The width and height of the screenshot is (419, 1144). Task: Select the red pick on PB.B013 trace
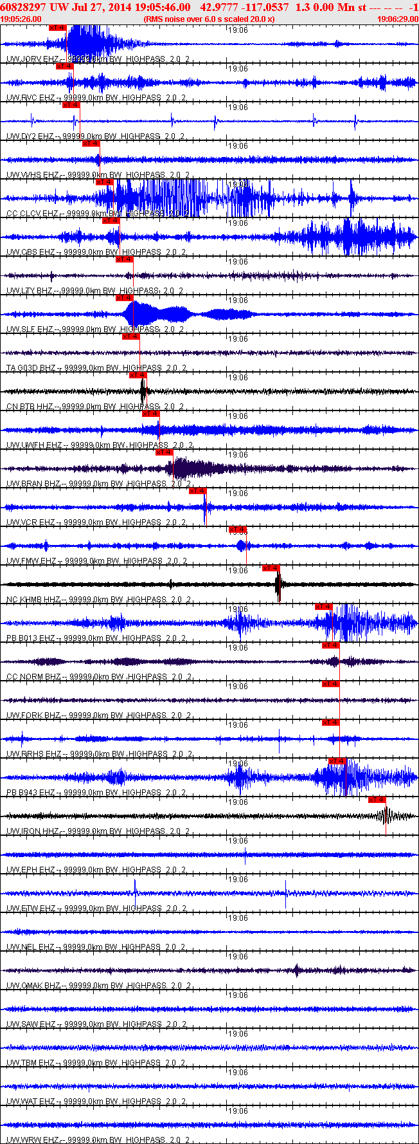click(x=324, y=607)
